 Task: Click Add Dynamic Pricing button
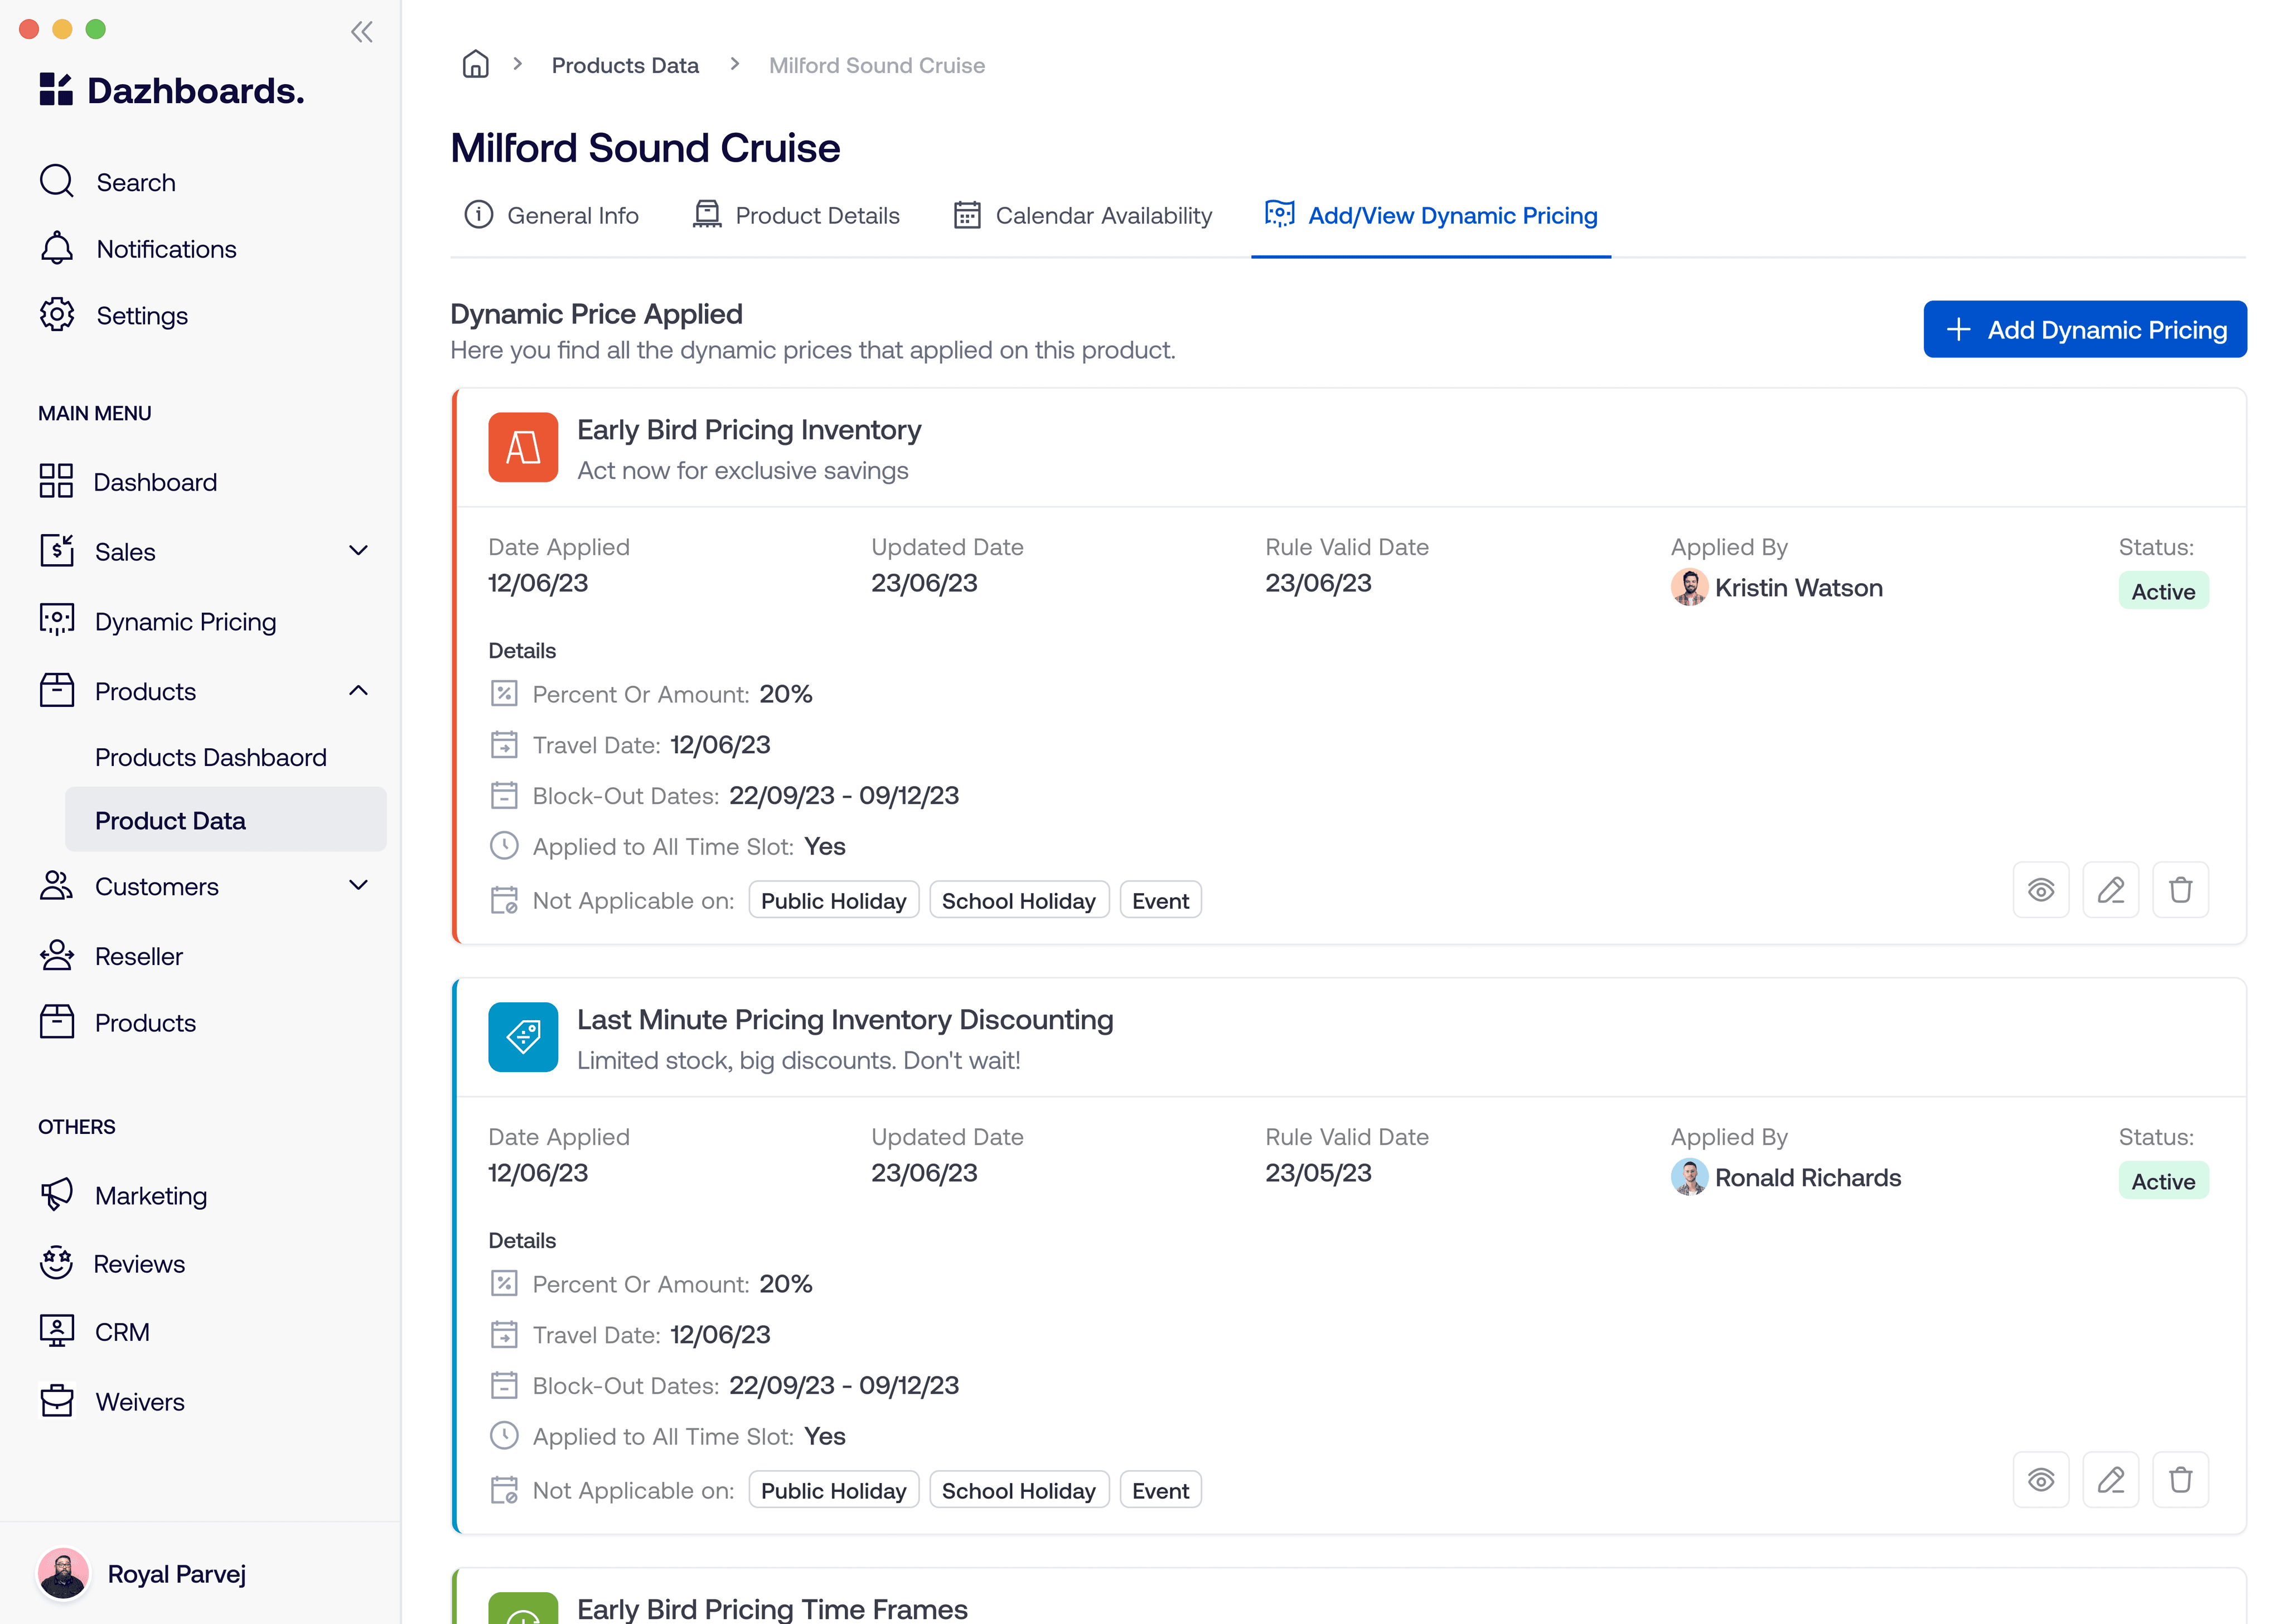click(x=2084, y=330)
